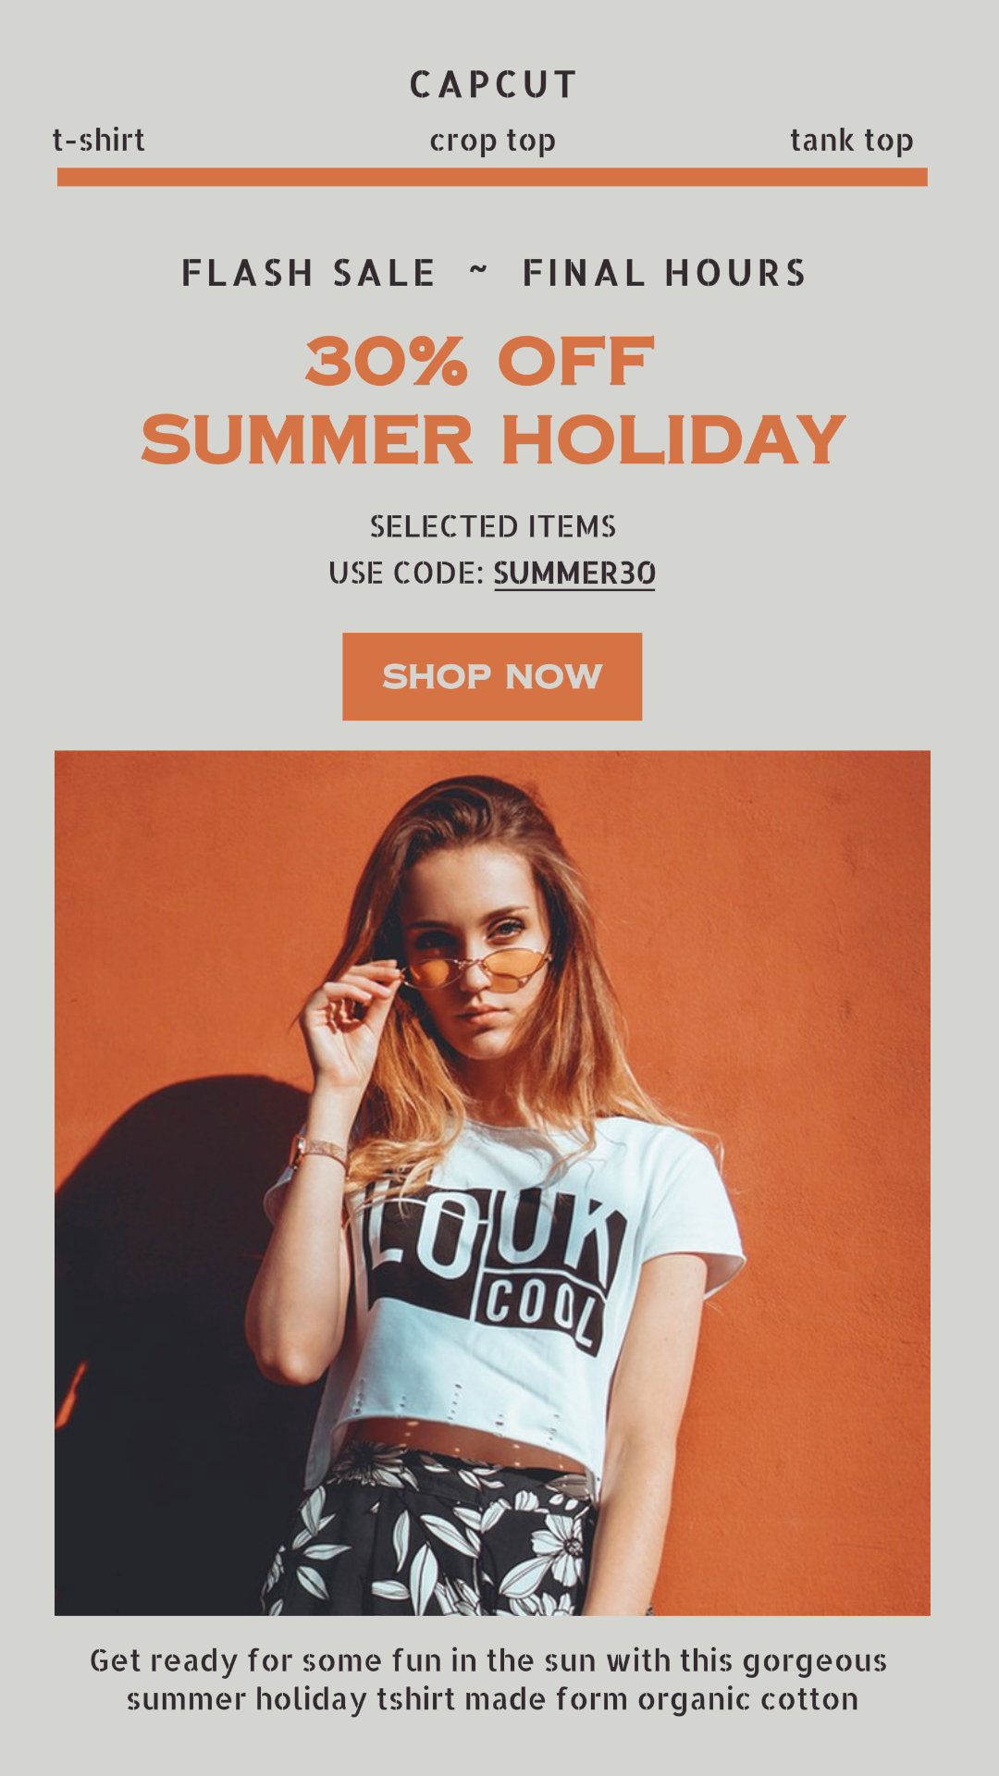Click the caption line mentioning organic cotton
The image size is (999, 1776).
493,1699
